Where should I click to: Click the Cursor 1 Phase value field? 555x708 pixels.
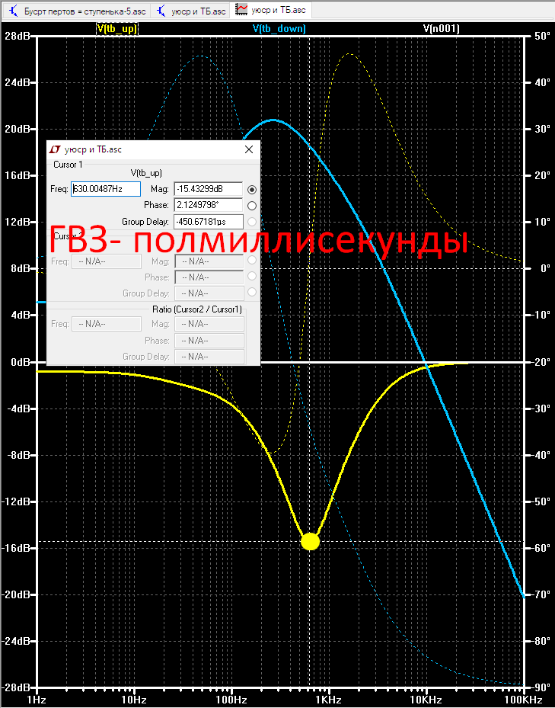209,205
